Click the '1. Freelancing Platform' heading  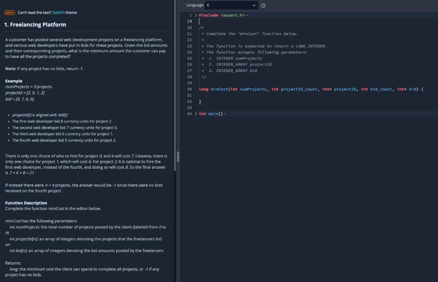(35, 25)
